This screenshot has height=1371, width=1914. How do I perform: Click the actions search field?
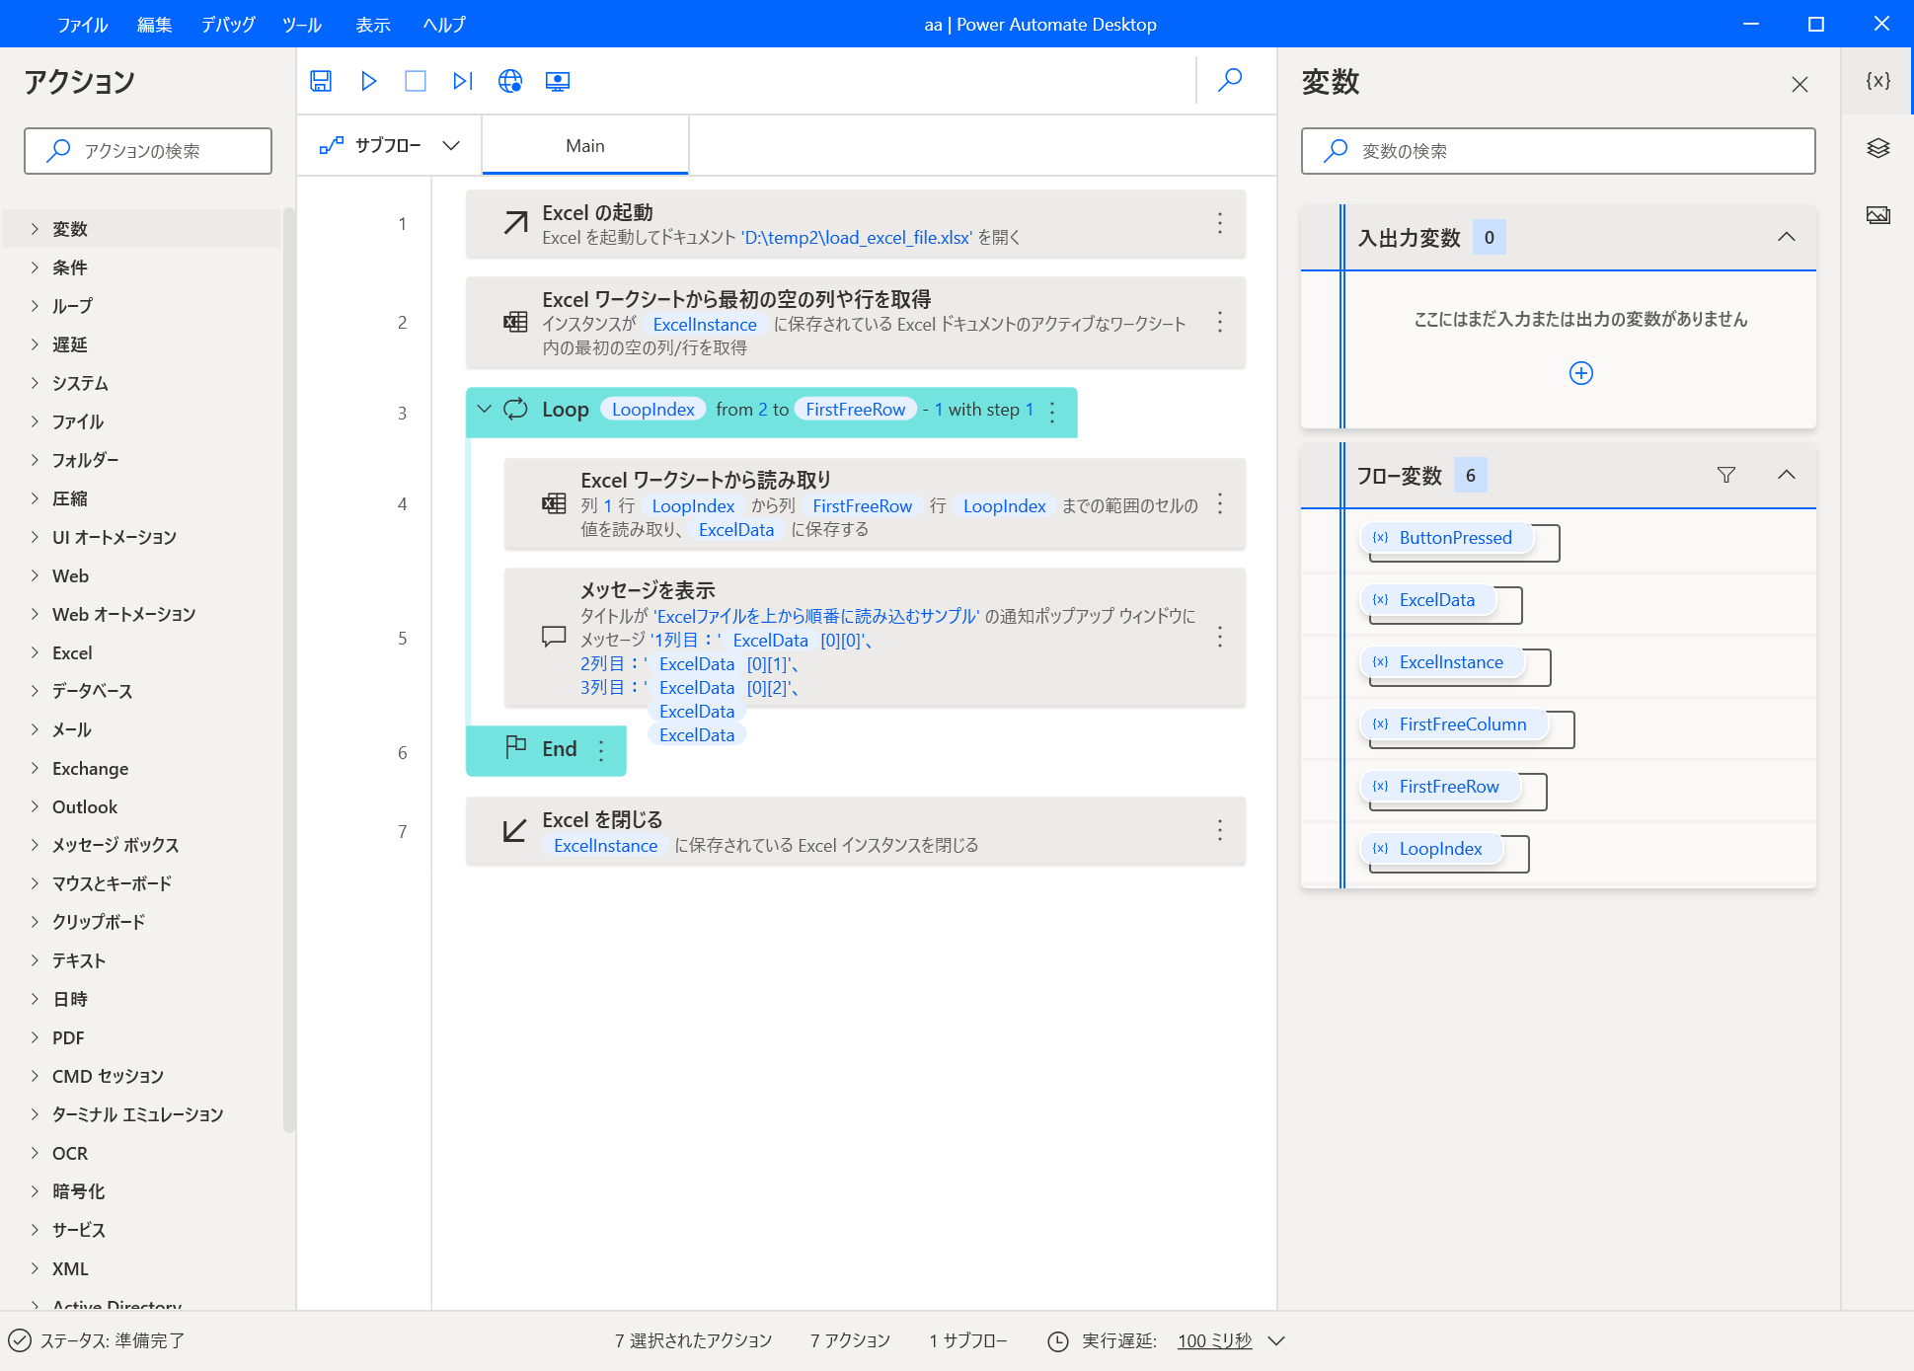148,151
